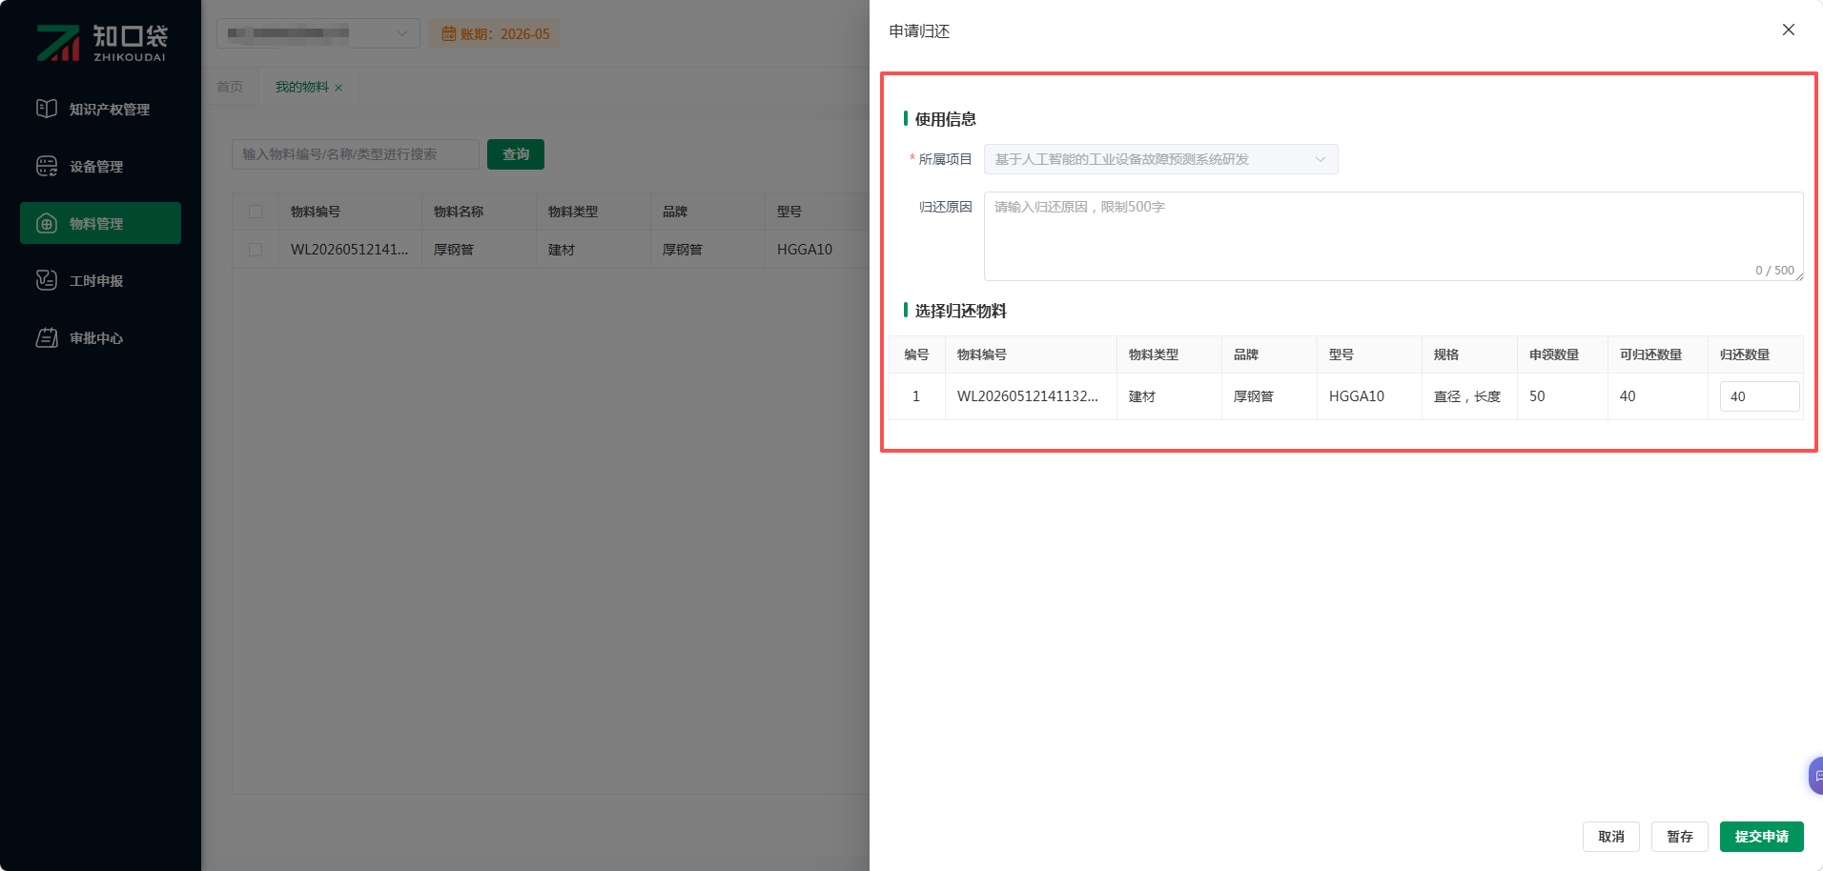1823x871 pixels.
Task: Click the 知口袋 logo
Action: point(101,42)
